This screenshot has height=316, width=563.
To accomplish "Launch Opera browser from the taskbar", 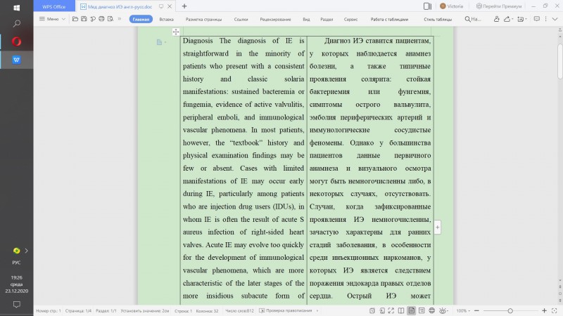I will click(x=16, y=41).
